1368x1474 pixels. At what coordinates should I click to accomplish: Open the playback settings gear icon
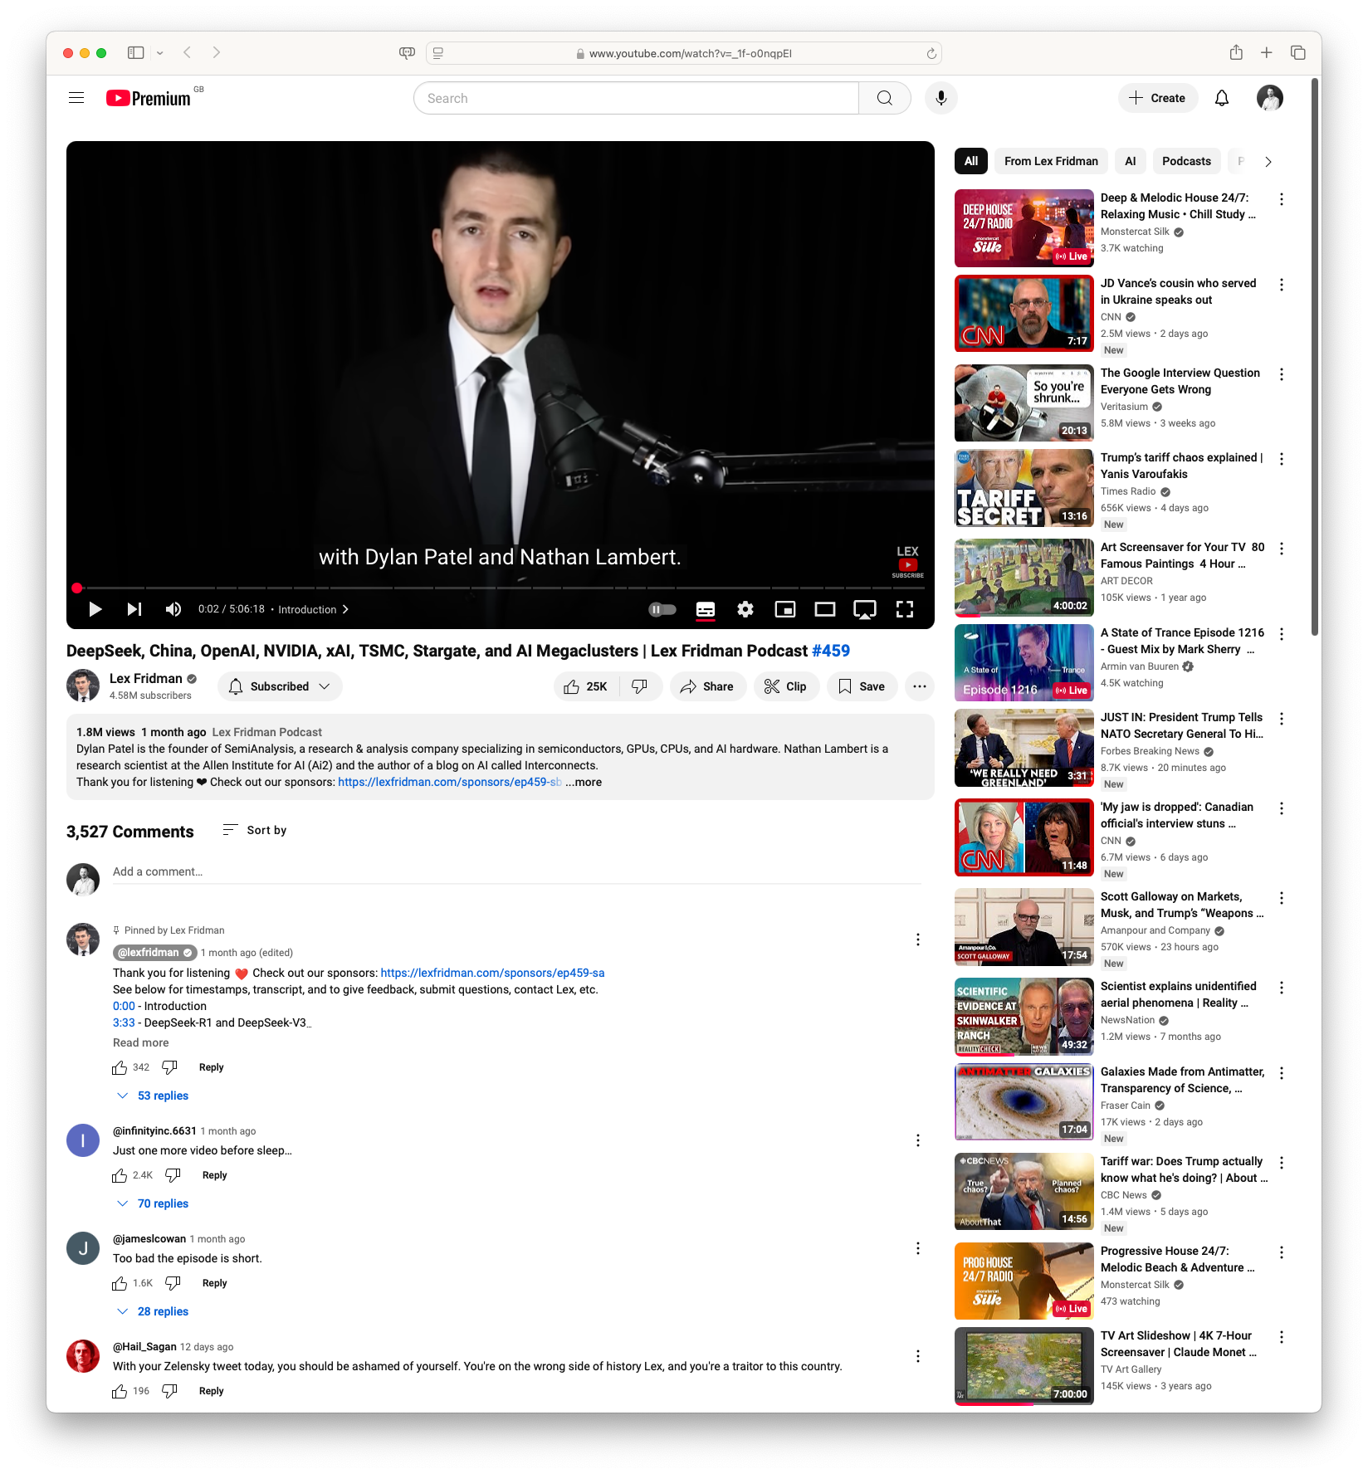745,608
